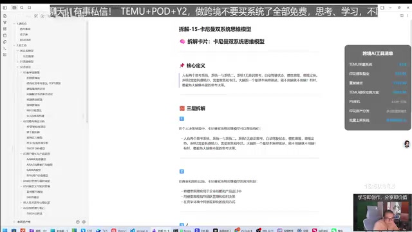412x232 pixels.
Task: Collapse the '2.' top-level folder in the tree
Action: [14, 45]
